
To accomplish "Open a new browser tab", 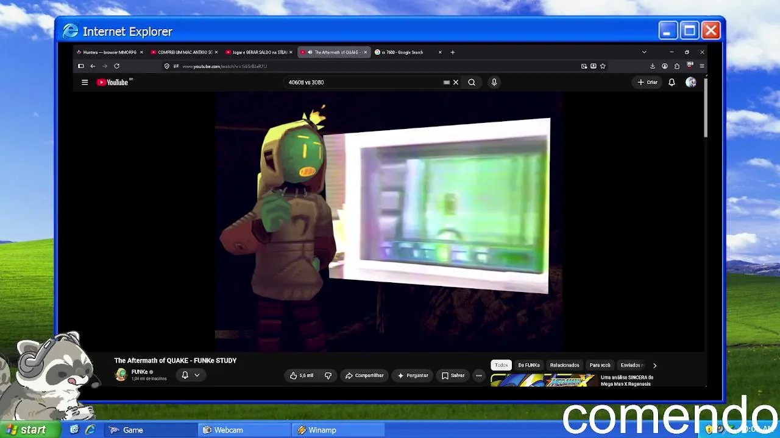I will click(x=452, y=52).
